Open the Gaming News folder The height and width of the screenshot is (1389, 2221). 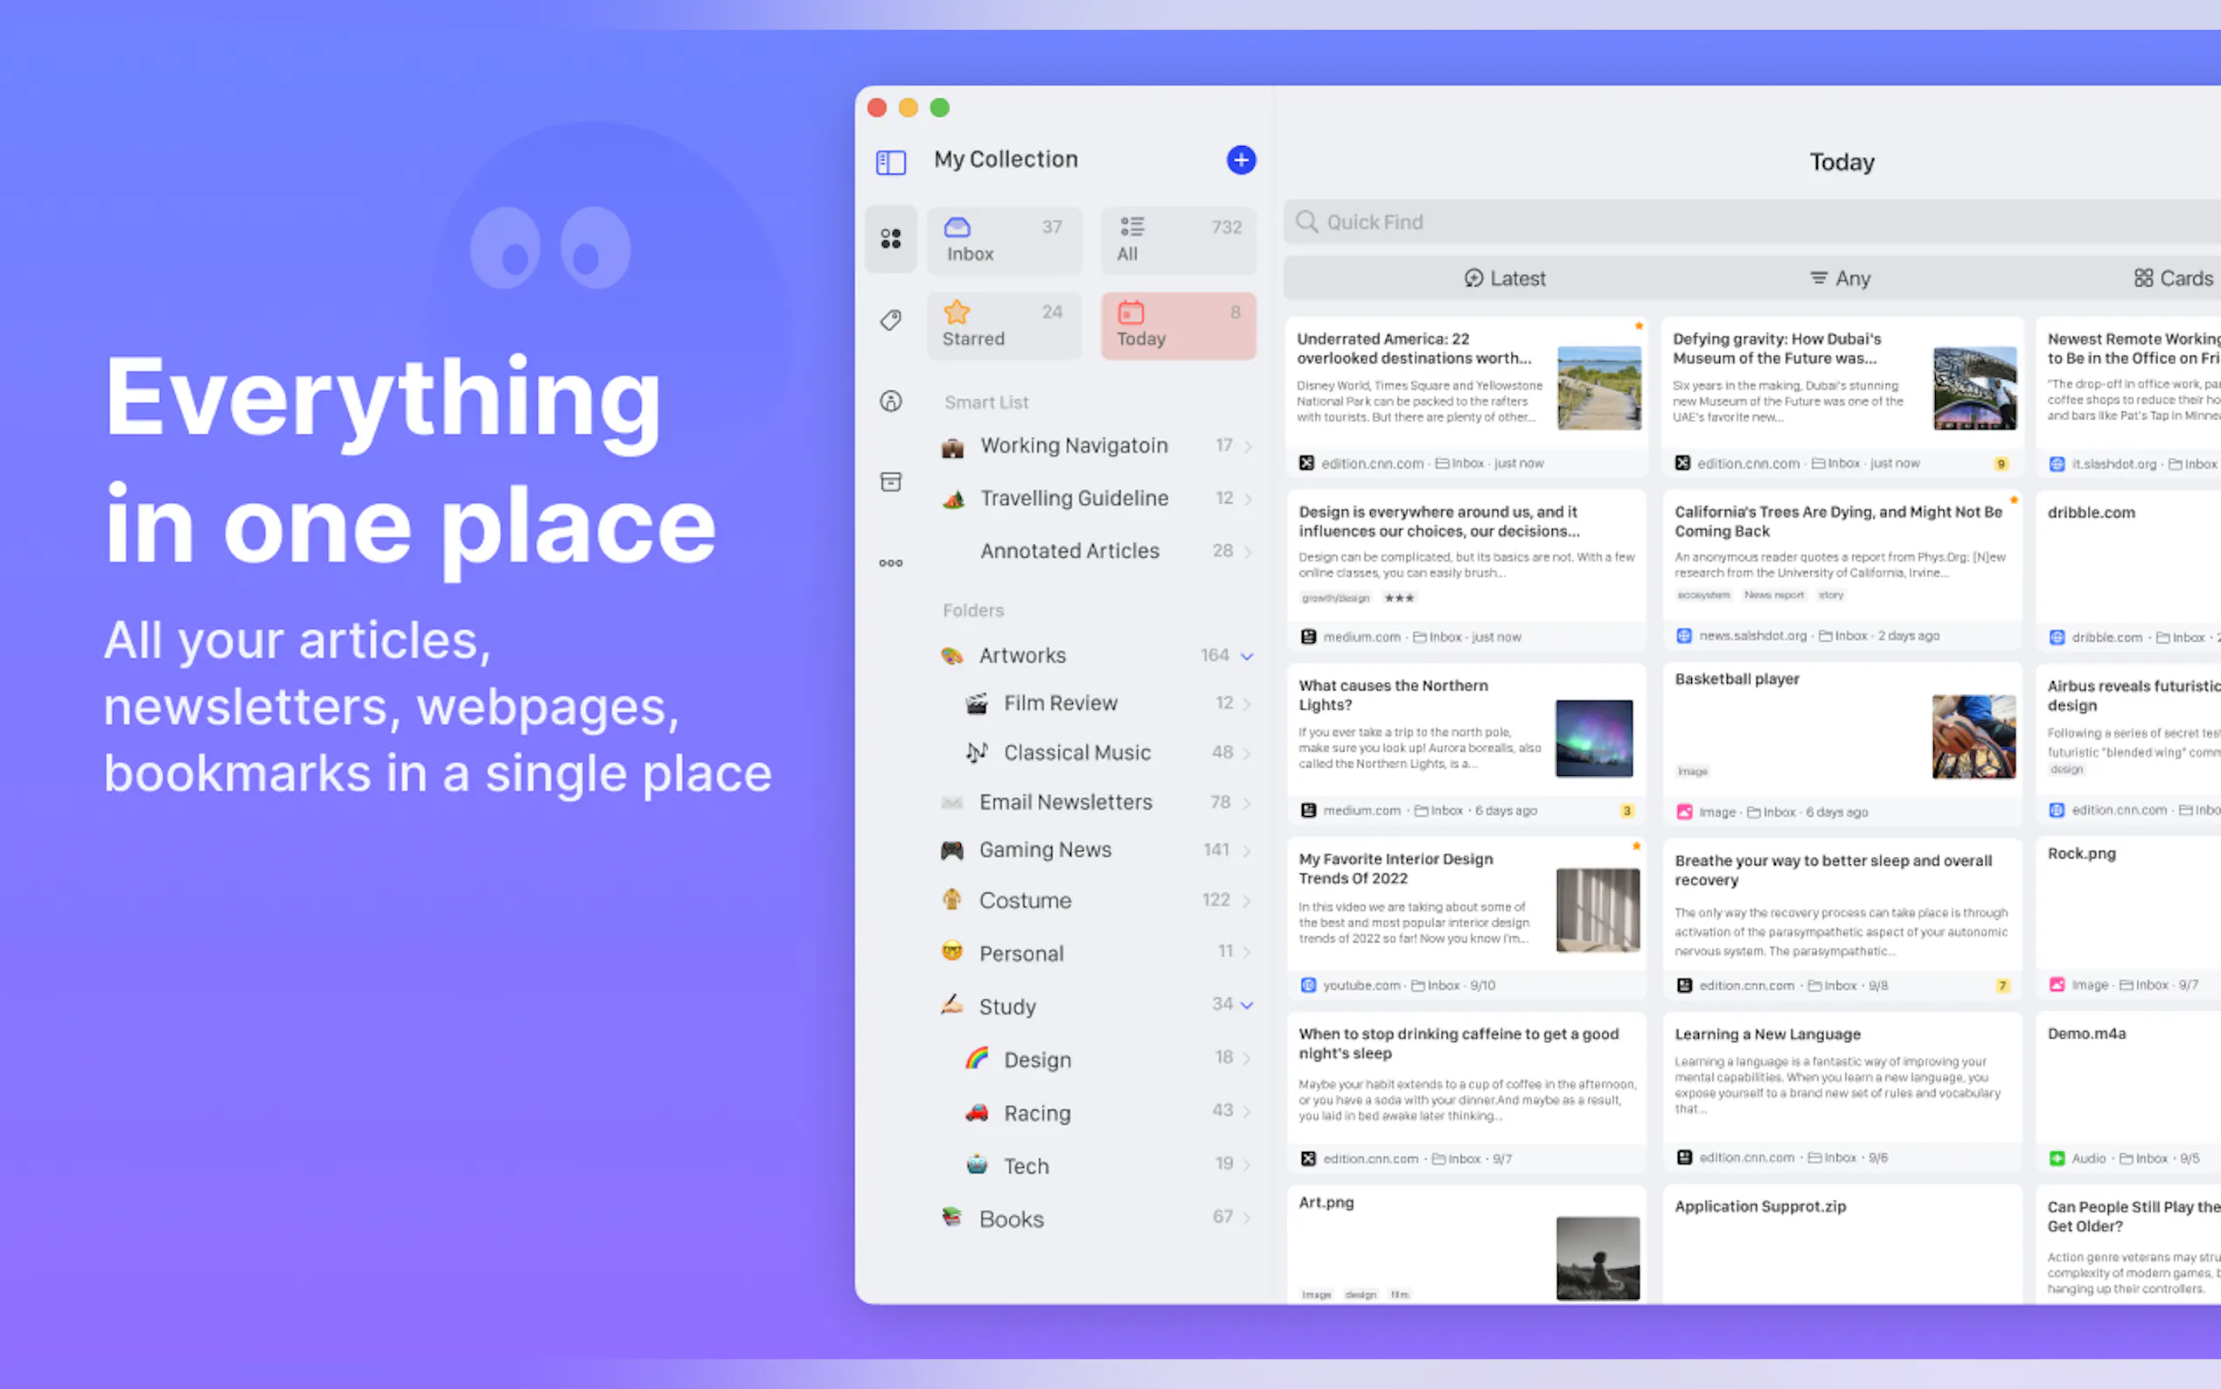point(1045,849)
